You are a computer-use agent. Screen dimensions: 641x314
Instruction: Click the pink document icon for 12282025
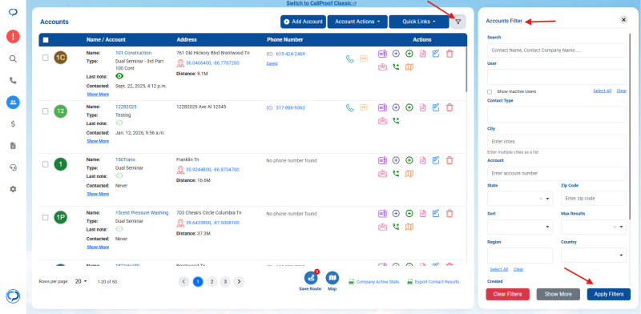pos(423,107)
